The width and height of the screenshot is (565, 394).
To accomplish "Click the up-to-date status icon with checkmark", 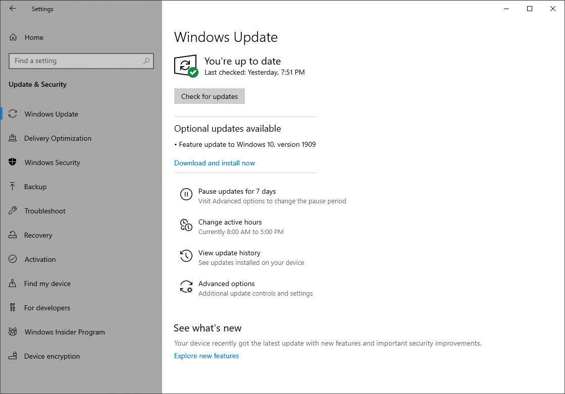I will [x=186, y=66].
